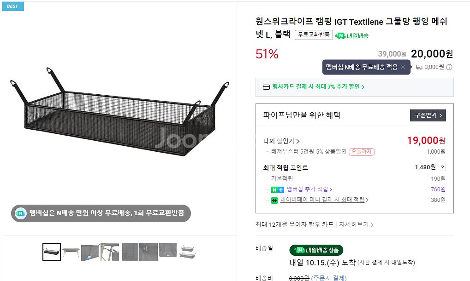Click the Naver Pay money icon
Image resolution: width=470 pixels, height=281 pixels.
(x=274, y=200)
